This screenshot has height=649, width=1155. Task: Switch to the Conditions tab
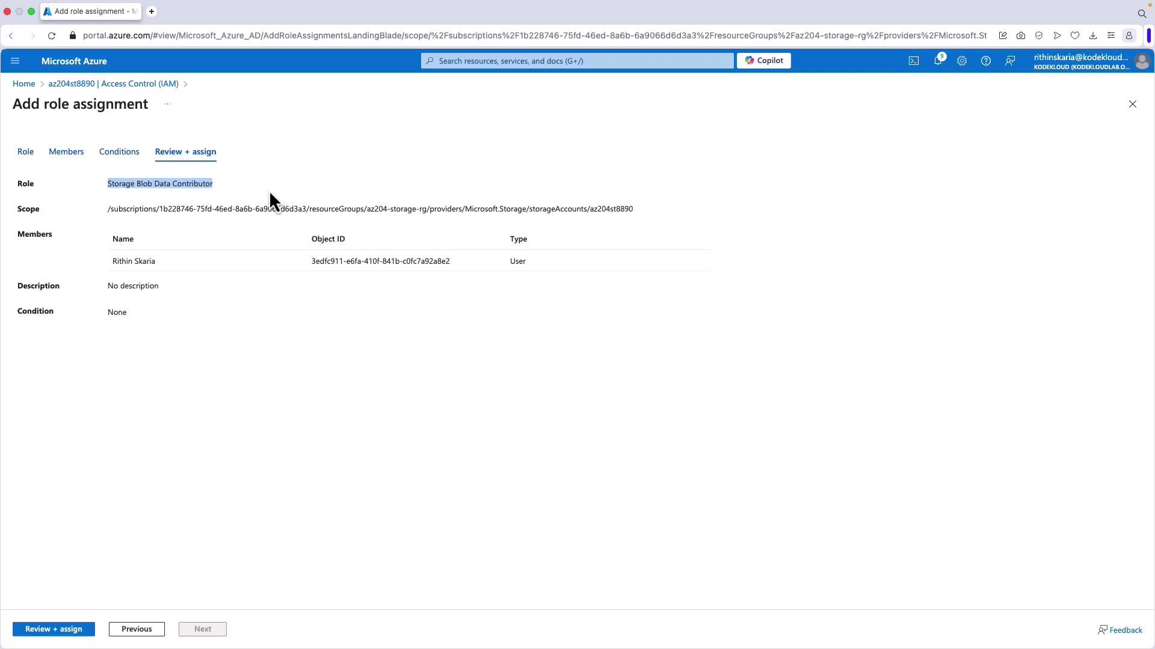tap(119, 151)
